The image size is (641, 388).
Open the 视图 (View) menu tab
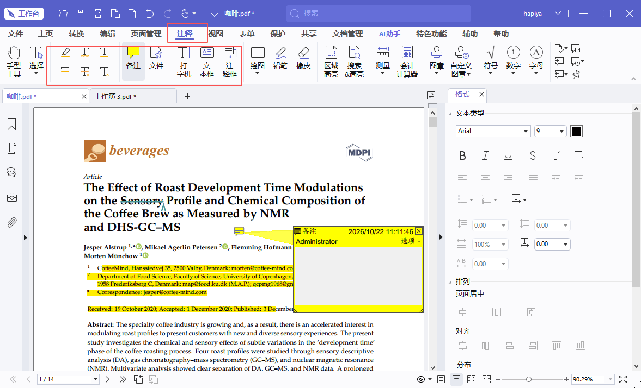tap(216, 34)
